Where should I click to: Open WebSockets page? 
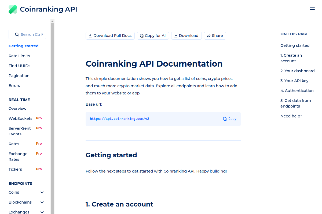(x=20, y=119)
